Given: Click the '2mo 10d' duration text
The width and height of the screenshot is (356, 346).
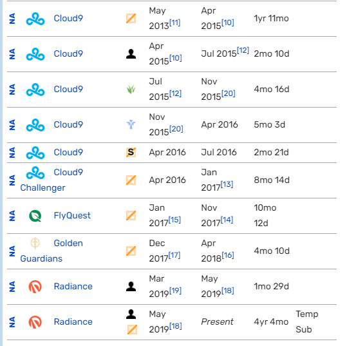Looking at the screenshot, I should tap(272, 54).
